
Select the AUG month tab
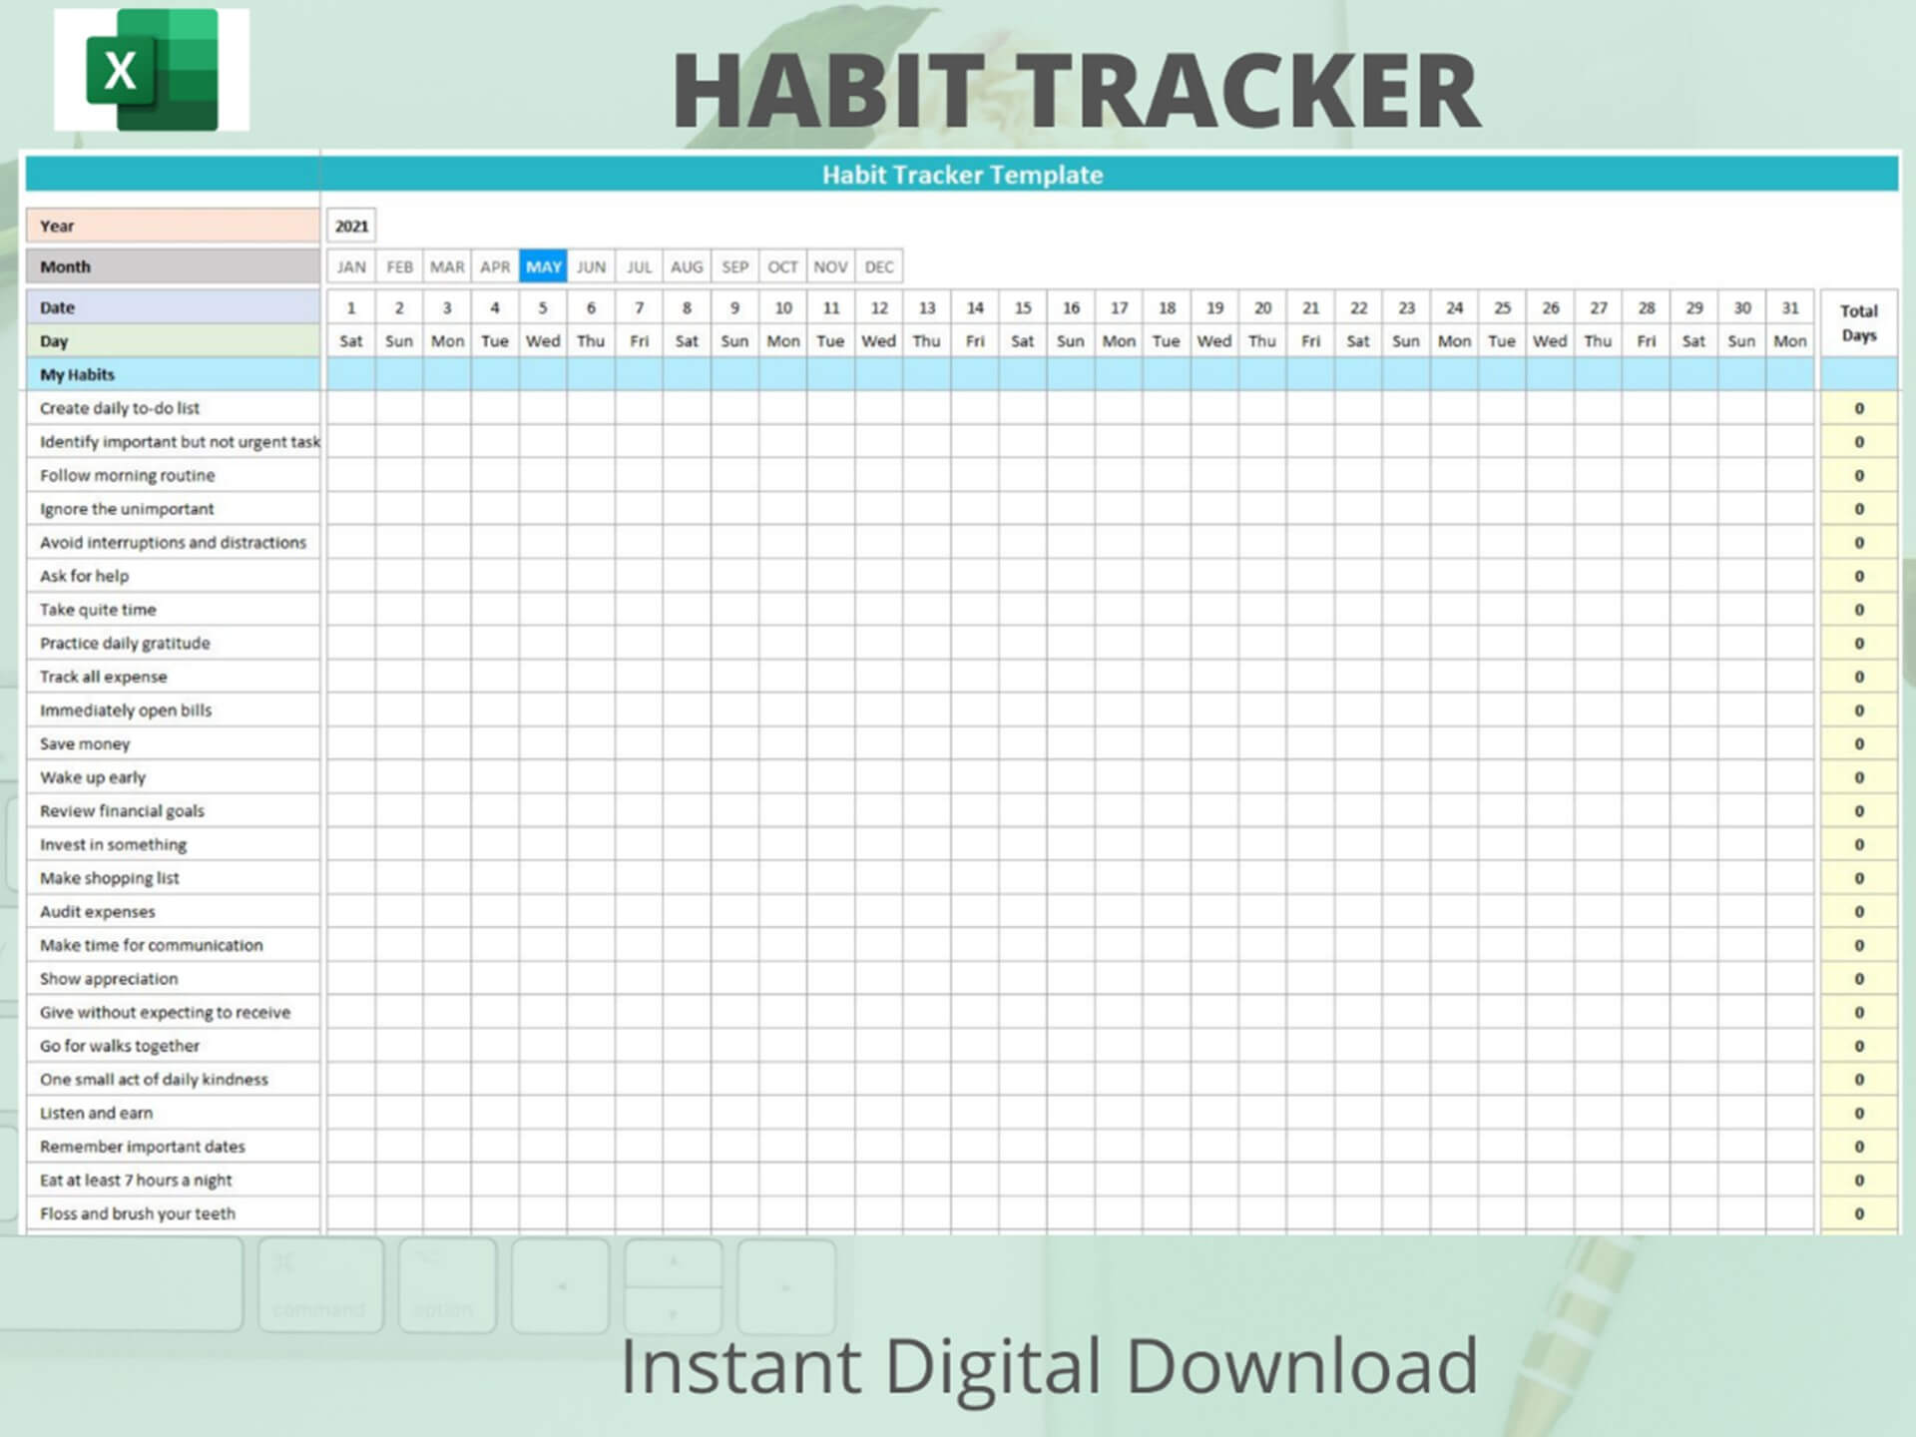(687, 264)
